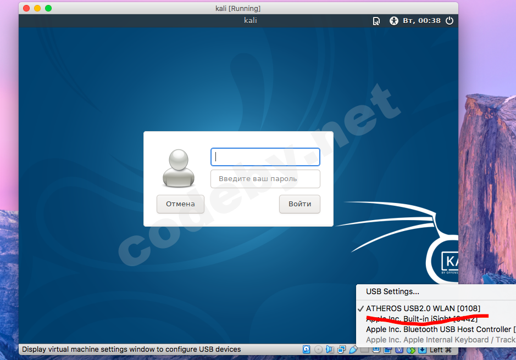
Task: Click the Отмена button
Action: 180,204
